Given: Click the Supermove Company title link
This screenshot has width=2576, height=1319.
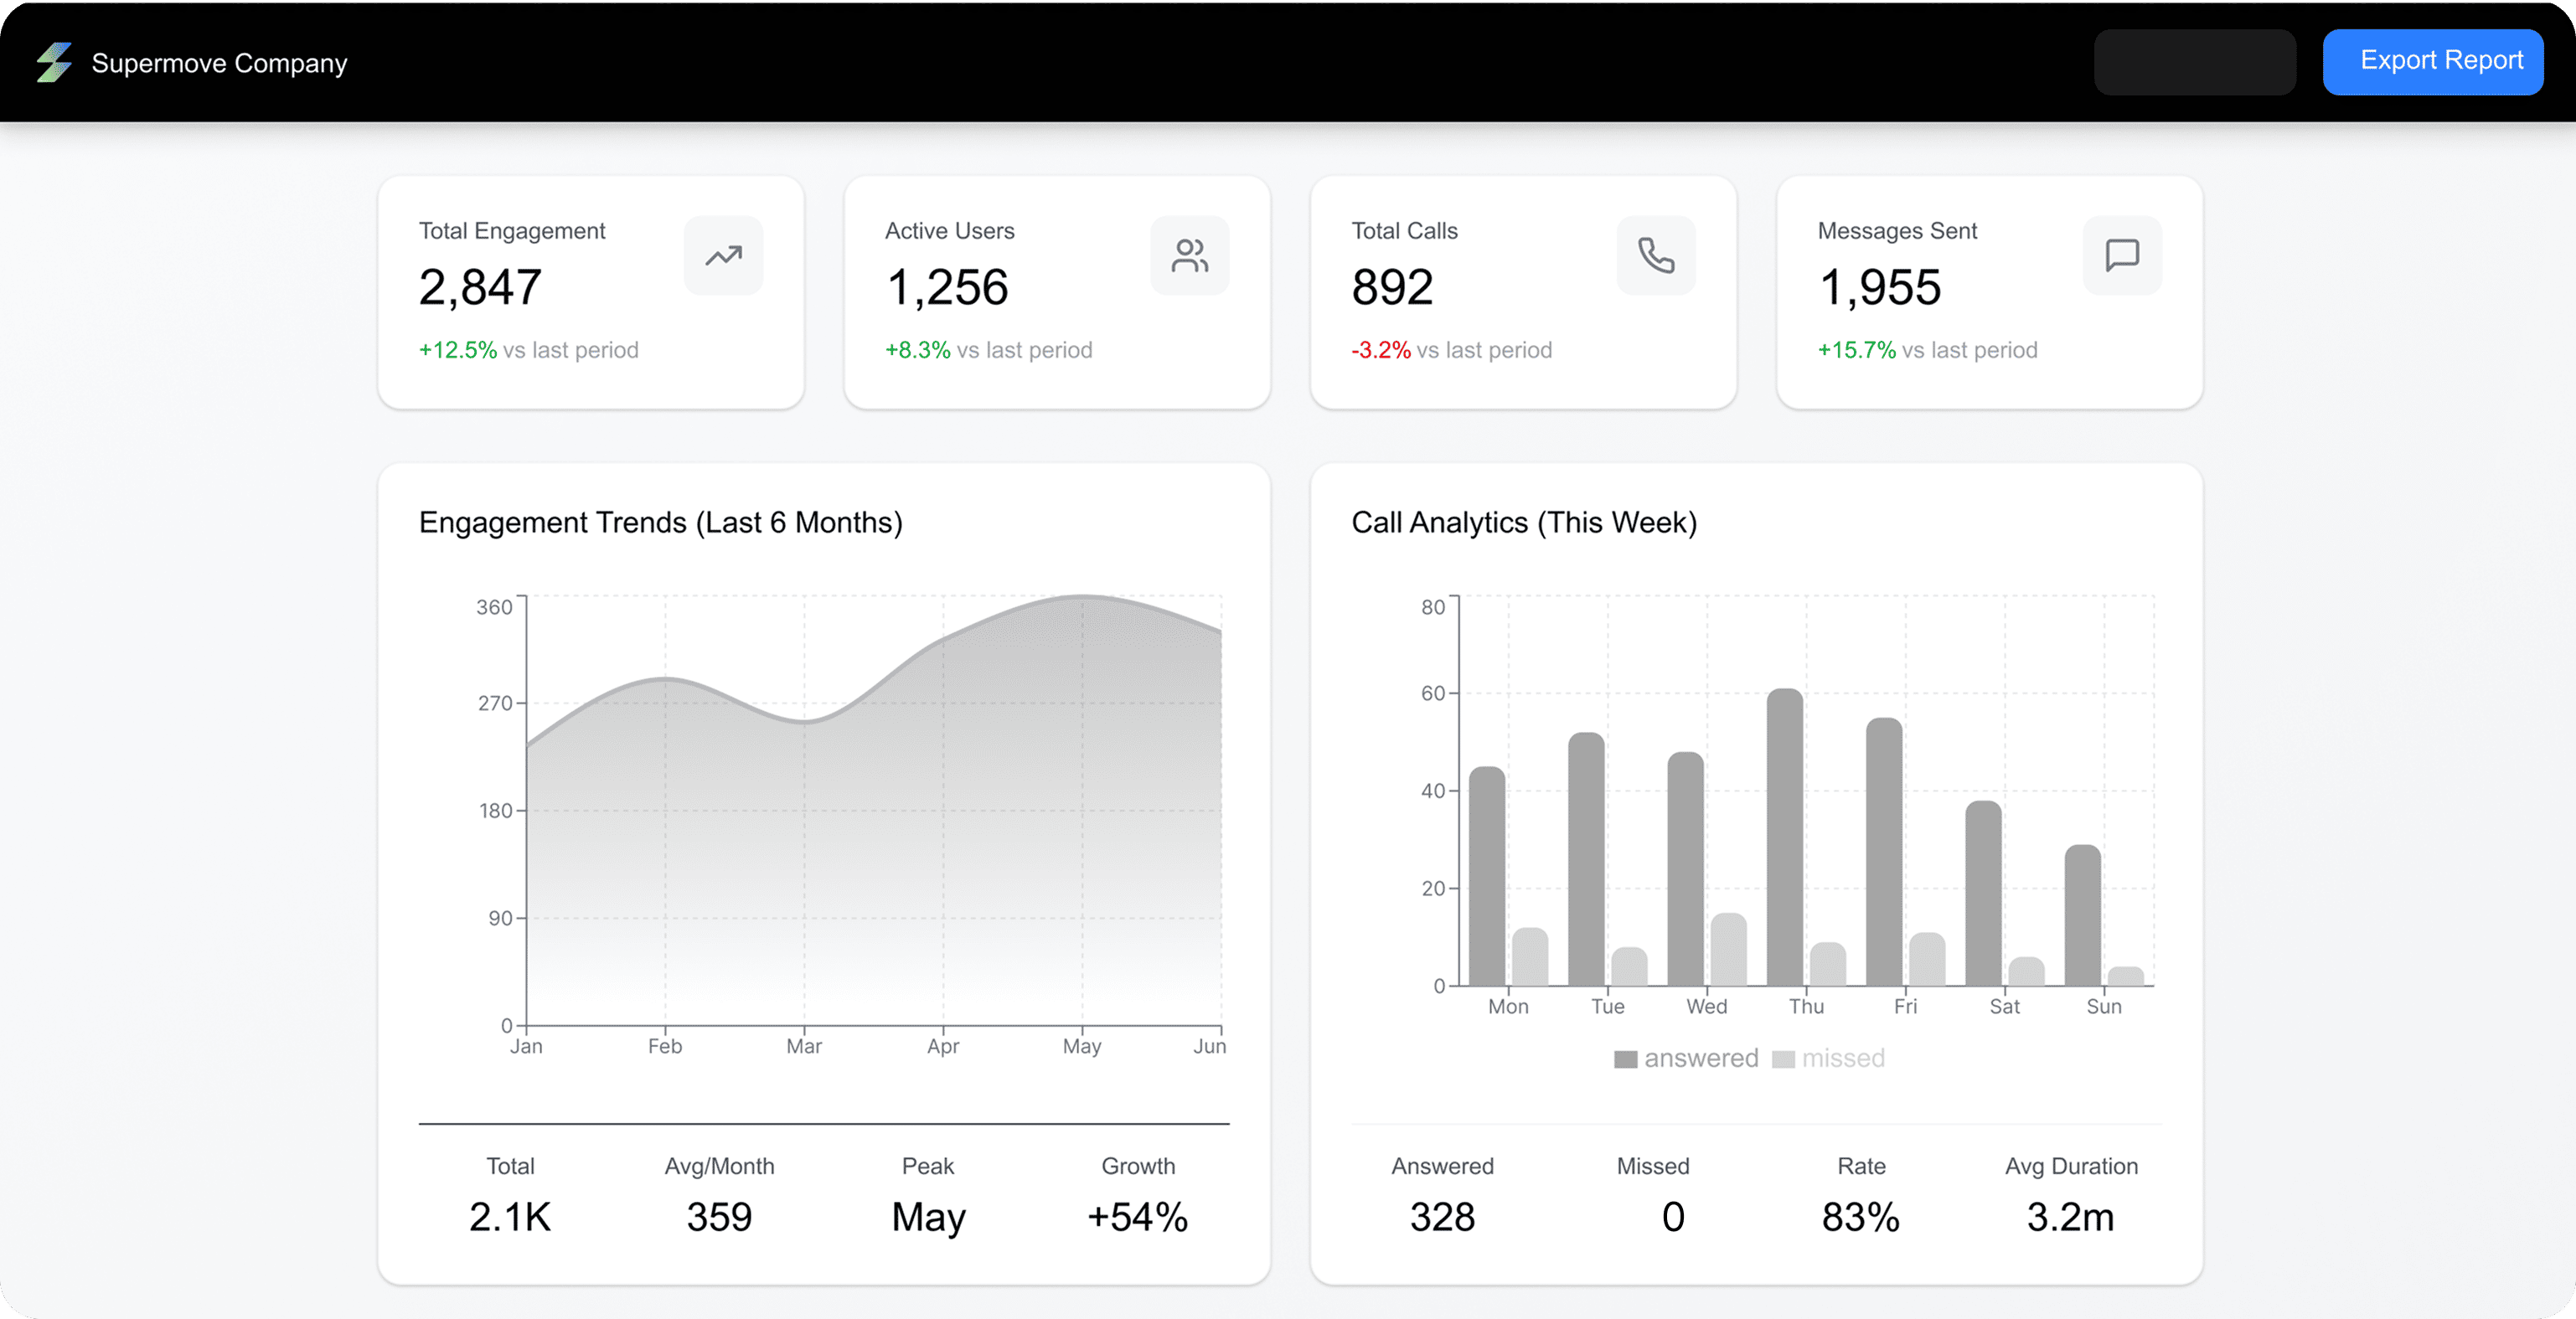Looking at the screenshot, I should [219, 63].
